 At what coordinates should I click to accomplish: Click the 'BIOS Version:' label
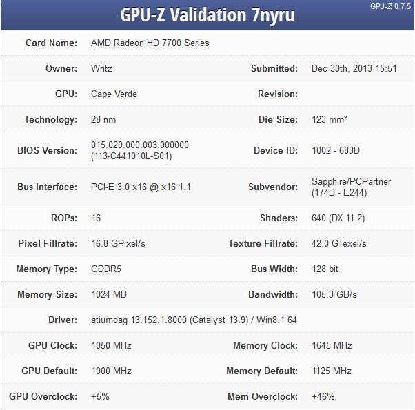(x=48, y=150)
